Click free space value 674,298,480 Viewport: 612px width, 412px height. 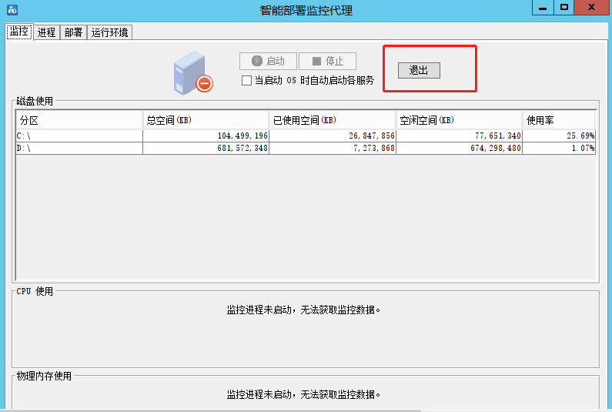coord(496,149)
